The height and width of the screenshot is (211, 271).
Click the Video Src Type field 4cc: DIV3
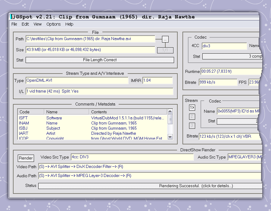132,157
